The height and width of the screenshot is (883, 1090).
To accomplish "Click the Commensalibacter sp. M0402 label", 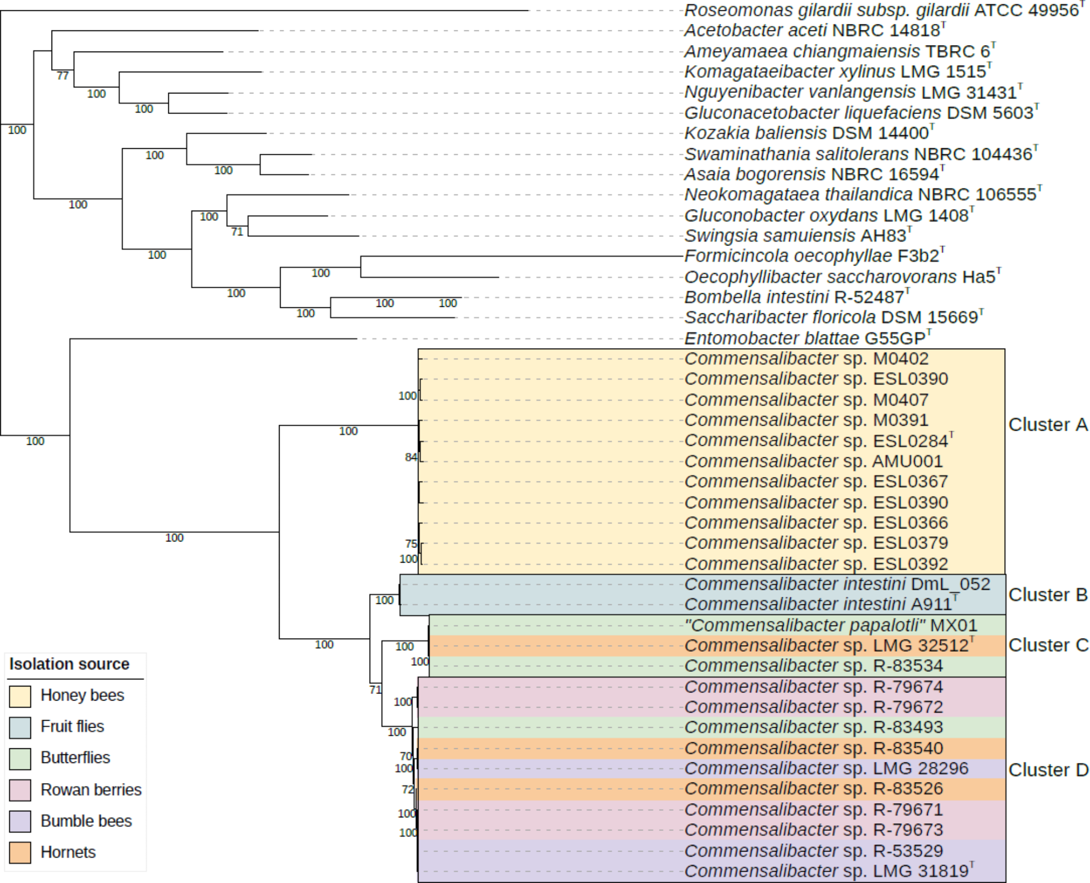I will (x=807, y=358).
